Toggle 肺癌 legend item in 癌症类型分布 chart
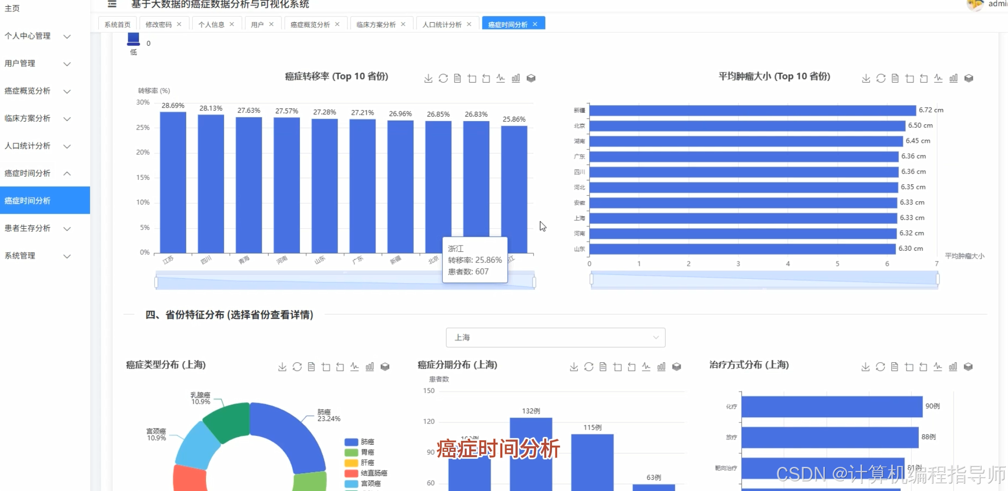Viewport: 1008px width, 491px height. coord(366,441)
